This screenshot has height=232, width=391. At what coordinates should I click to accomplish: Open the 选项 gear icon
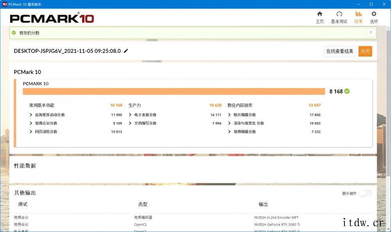(374, 14)
